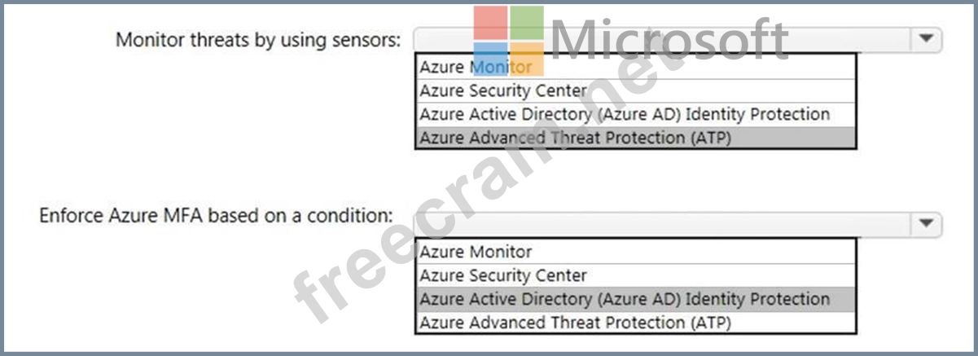This screenshot has height=356, width=978.
Task: Click the green square of Microsoft logo
Action: 528,23
